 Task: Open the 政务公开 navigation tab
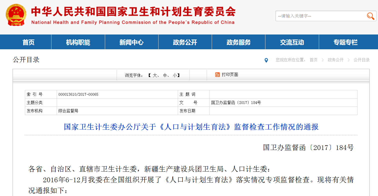pyautogui.click(x=185, y=42)
